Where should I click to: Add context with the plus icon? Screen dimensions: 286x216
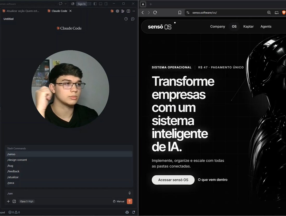[8, 201]
